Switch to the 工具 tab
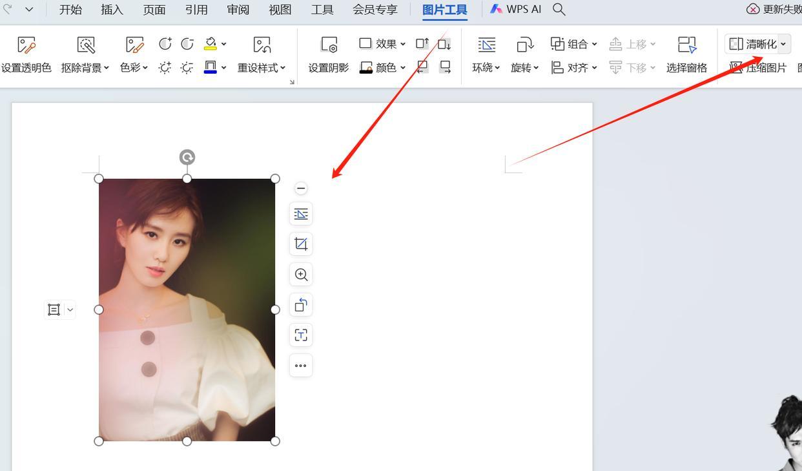This screenshot has width=802, height=471. pos(322,10)
